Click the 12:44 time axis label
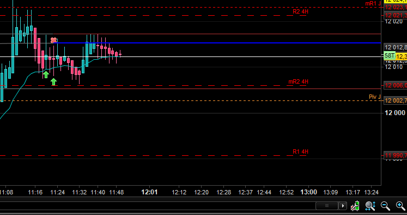This screenshot has height=215, width=407. [264, 192]
